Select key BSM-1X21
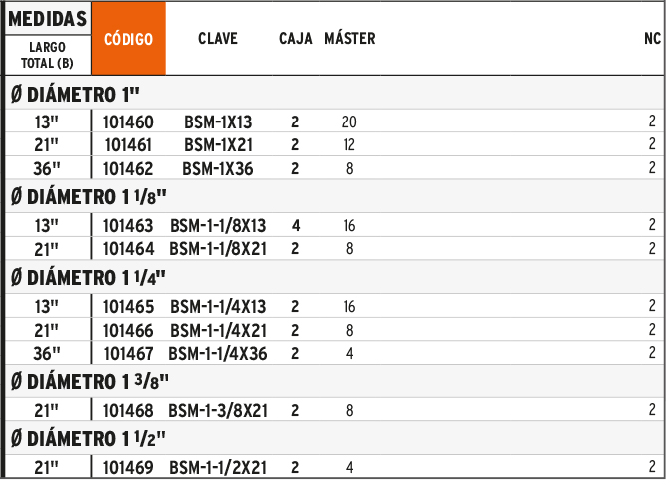Viewport: 672px width, 488px height. click(x=218, y=145)
